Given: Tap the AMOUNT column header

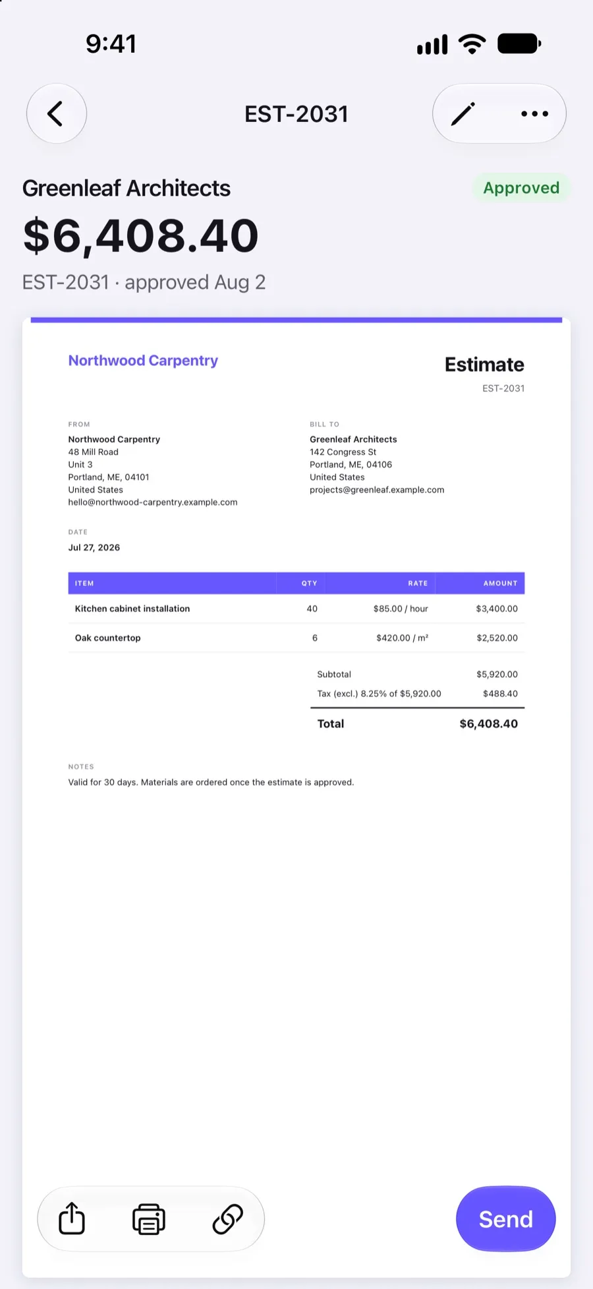Looking at the screenshot, I should tap(501, 584).
